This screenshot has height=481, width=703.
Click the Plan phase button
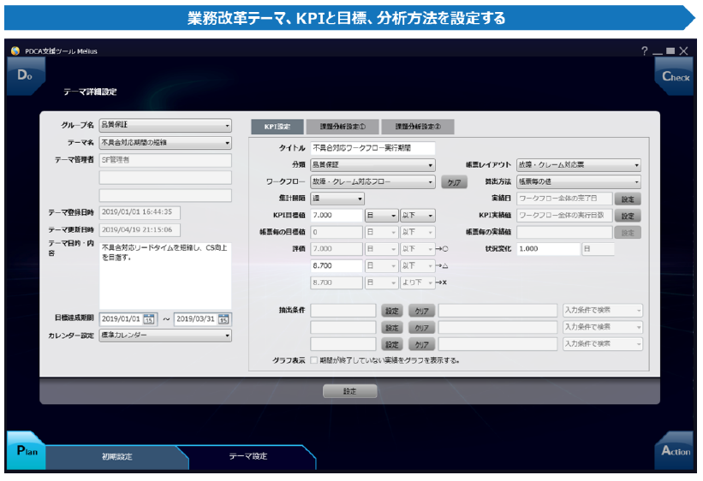click(25, 451)
